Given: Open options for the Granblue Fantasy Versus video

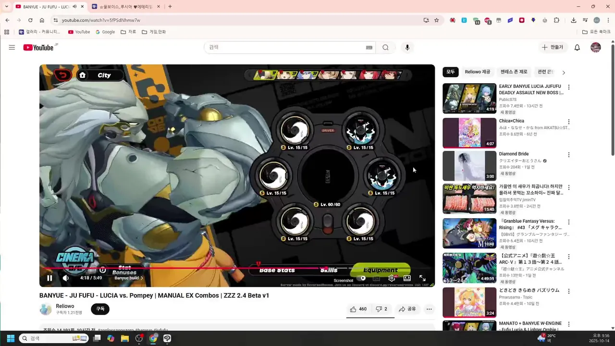Looking at the screenshot, I should (569, 222).
